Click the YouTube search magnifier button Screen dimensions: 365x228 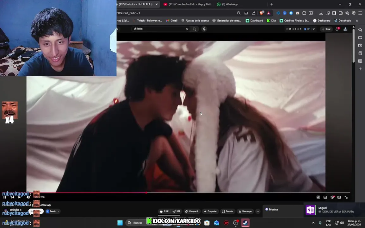(x=194, y=29)
